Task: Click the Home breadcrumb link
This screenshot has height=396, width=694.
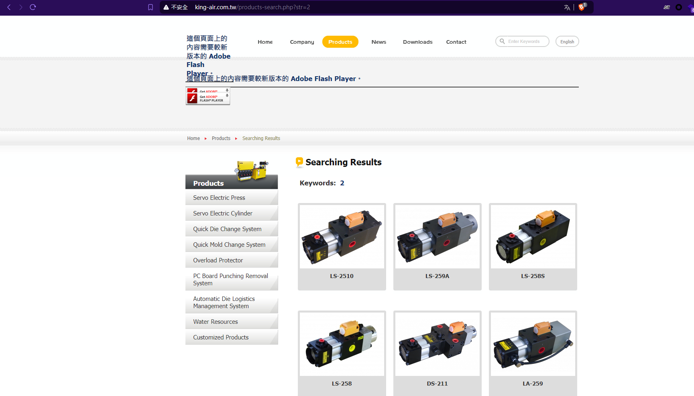Action: (193, 138)
